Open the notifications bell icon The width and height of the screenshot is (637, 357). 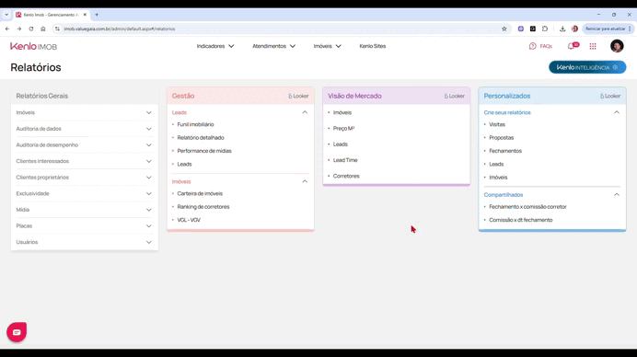point(572,46)
